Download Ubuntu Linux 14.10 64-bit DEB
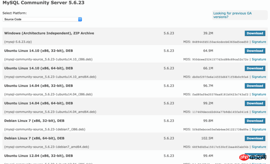This screenshot has height=164, width=270. [255, 68]
